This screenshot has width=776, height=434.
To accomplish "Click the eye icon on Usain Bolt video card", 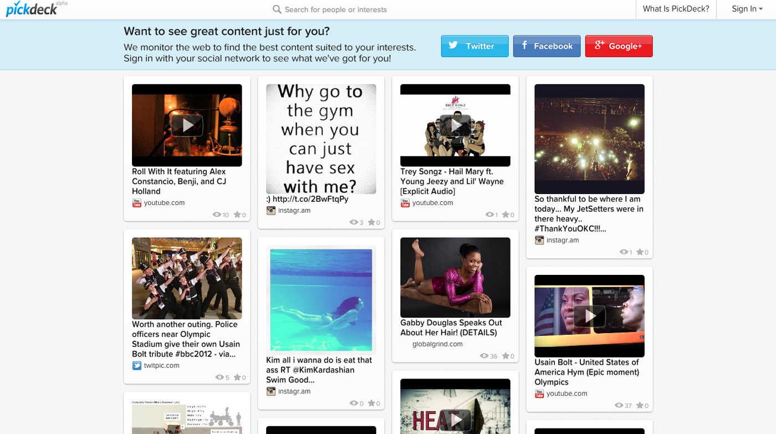I will pos(619,406).
